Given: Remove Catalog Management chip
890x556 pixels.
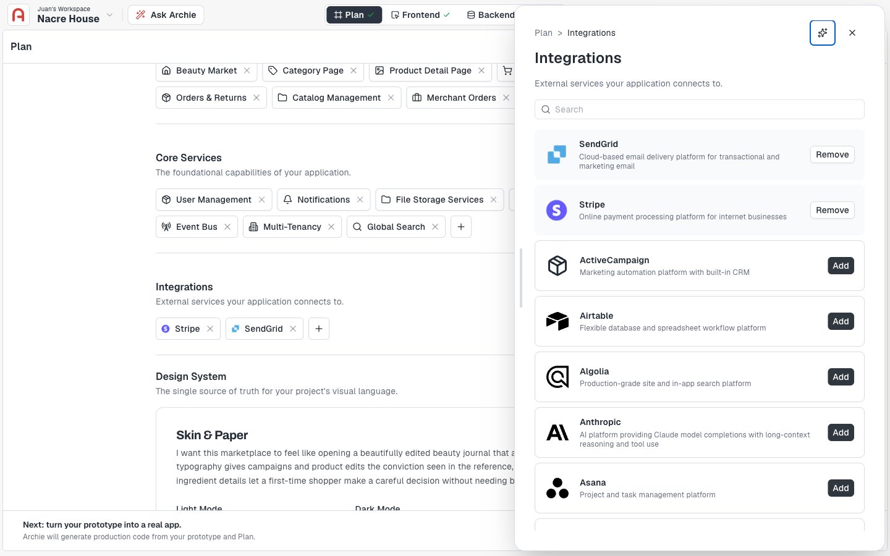Looking at the screenshot, I should [x=391, y=98].
